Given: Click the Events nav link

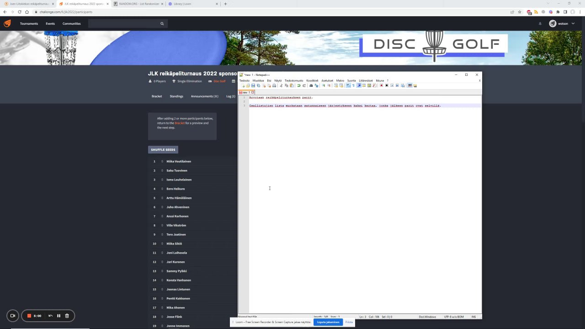Looking at the screenshot, I should pyautogui.click(x=50, y=23).
